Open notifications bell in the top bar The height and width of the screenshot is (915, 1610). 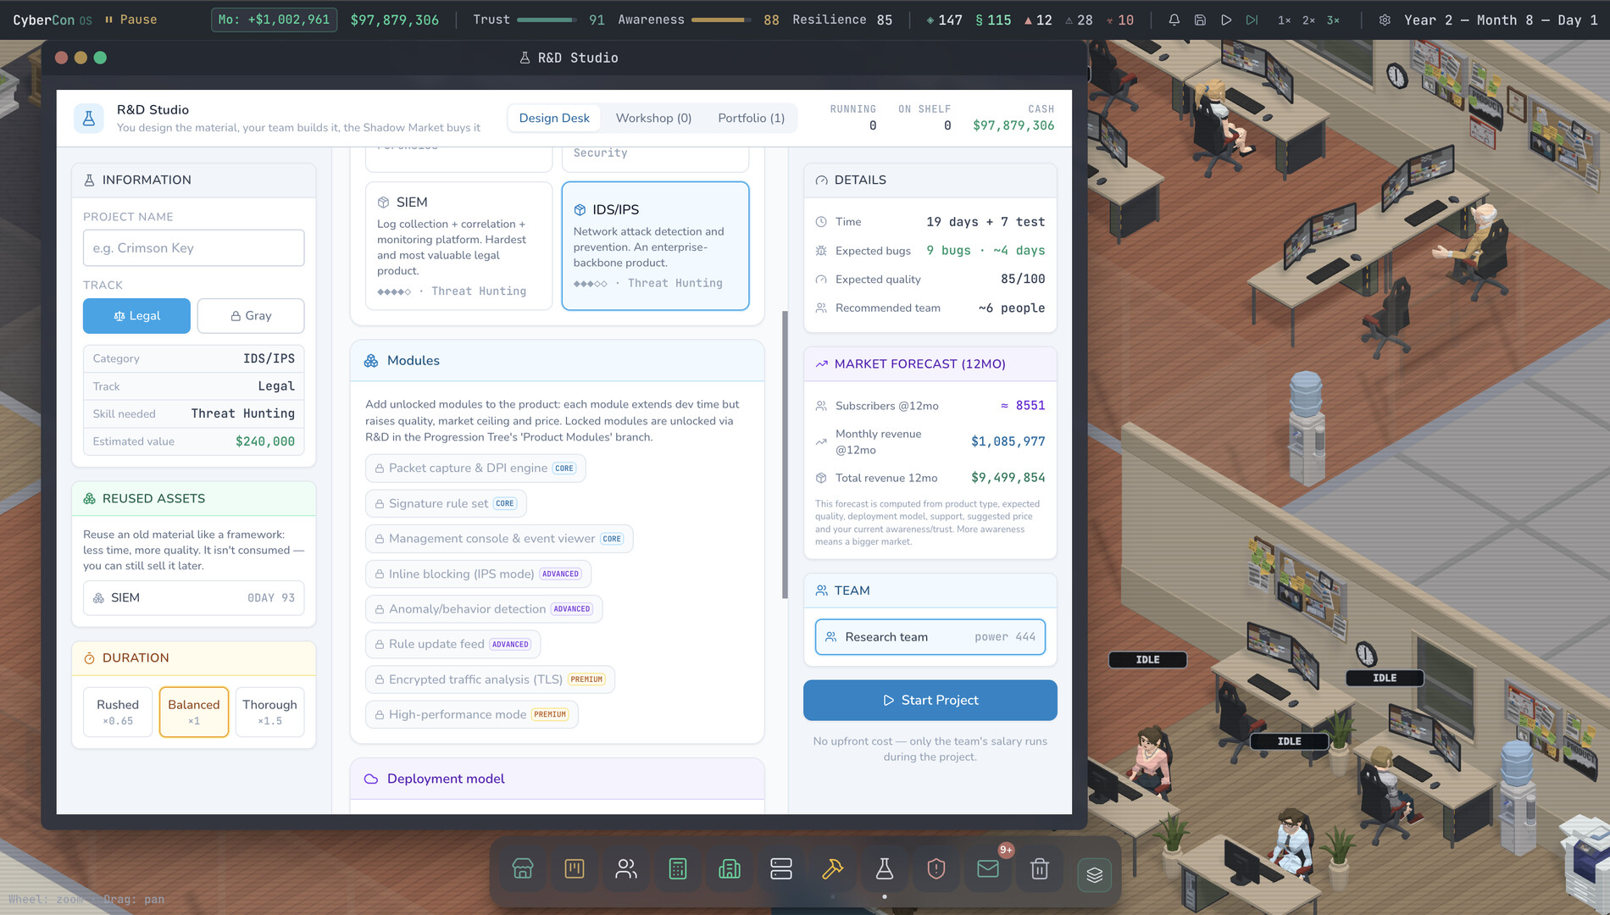(x=1174, y=19)
